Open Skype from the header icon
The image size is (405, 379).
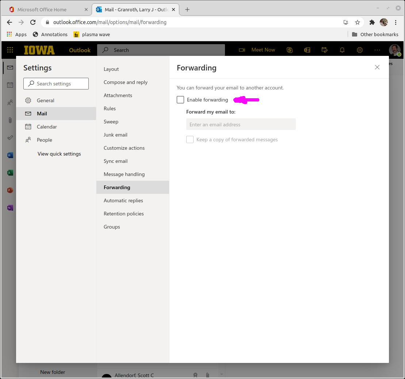pyautogui.click(x=290, y=50)
